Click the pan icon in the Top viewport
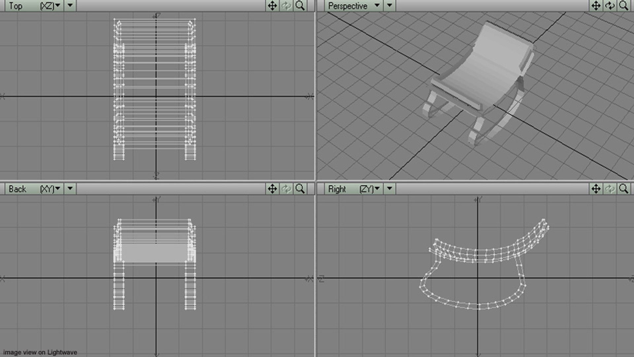The image size is (634, 357). coord(272,6)
